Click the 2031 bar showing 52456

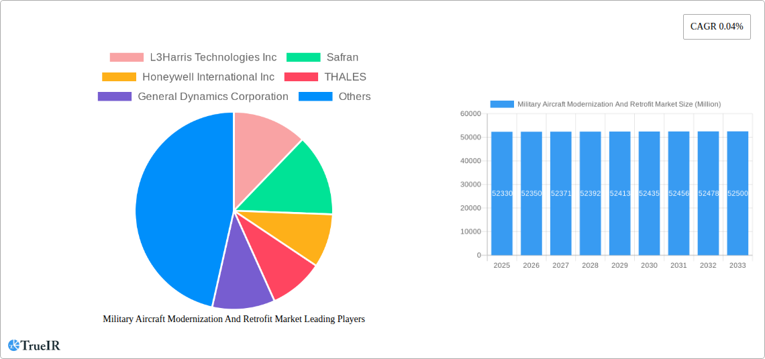(678, 193)
